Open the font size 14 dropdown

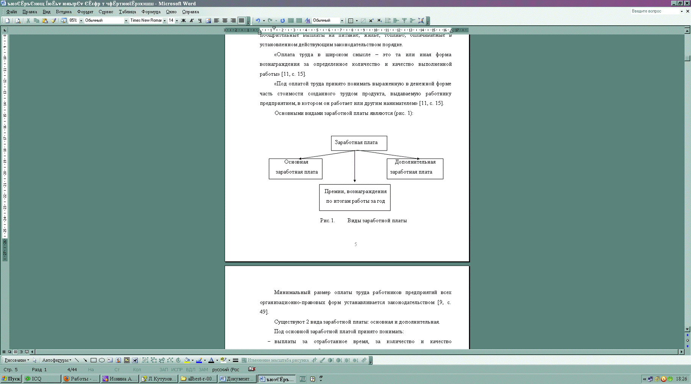click(x=177, y=21)
